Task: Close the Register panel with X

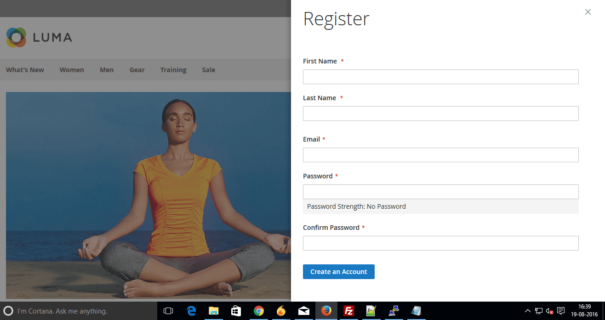Action: pos(588,12)
